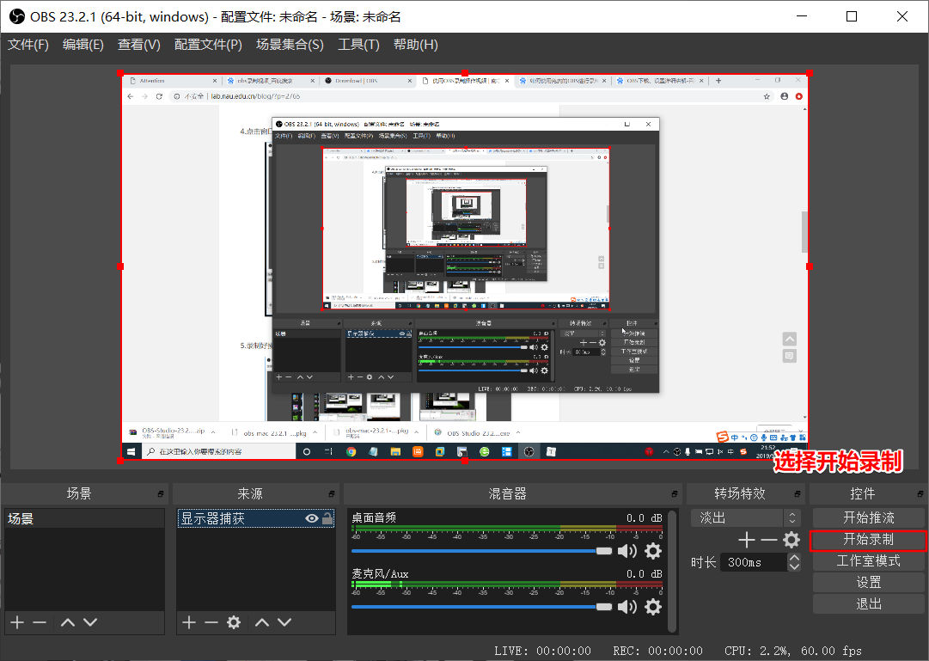Open the 工具(T) menu
The height and width of the screenshot is (661, 929).
358,45
